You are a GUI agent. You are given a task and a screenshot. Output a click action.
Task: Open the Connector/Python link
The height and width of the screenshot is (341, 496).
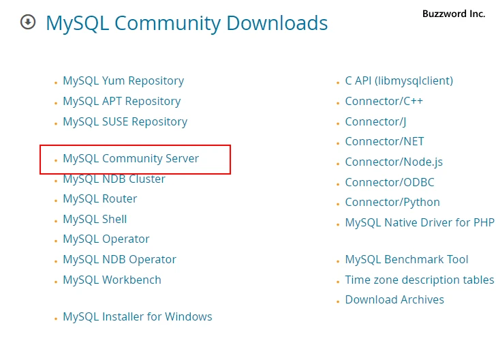point(392,202)
